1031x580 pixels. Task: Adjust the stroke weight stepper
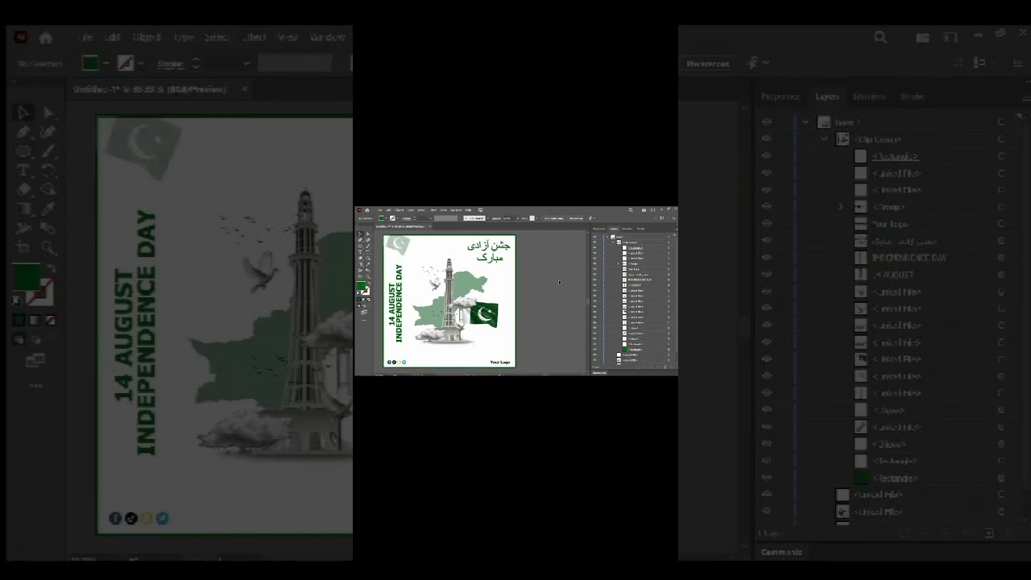(196, 64)
